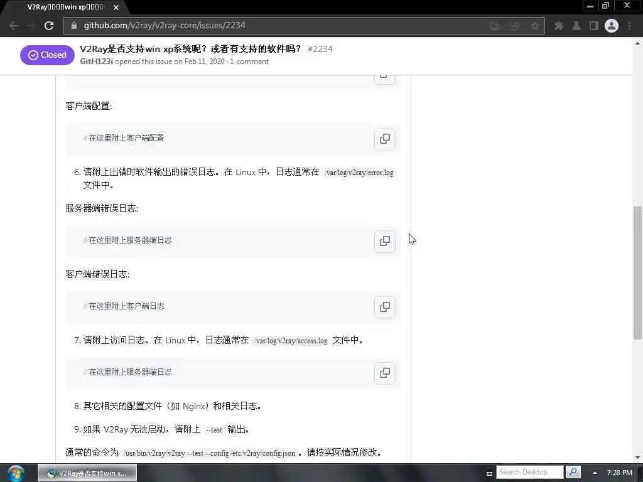Click the 客户端错误日志 heading text

pyautogui.click(x=97, y=274)
